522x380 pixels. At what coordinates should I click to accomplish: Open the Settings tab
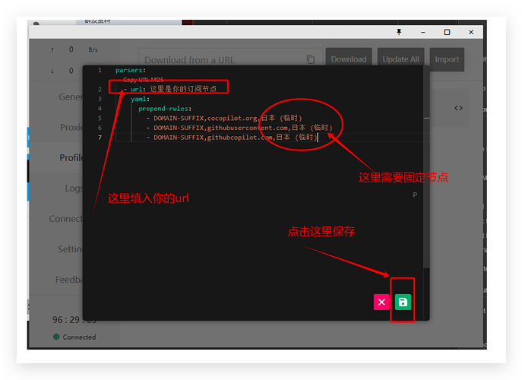tap(70, 249)
